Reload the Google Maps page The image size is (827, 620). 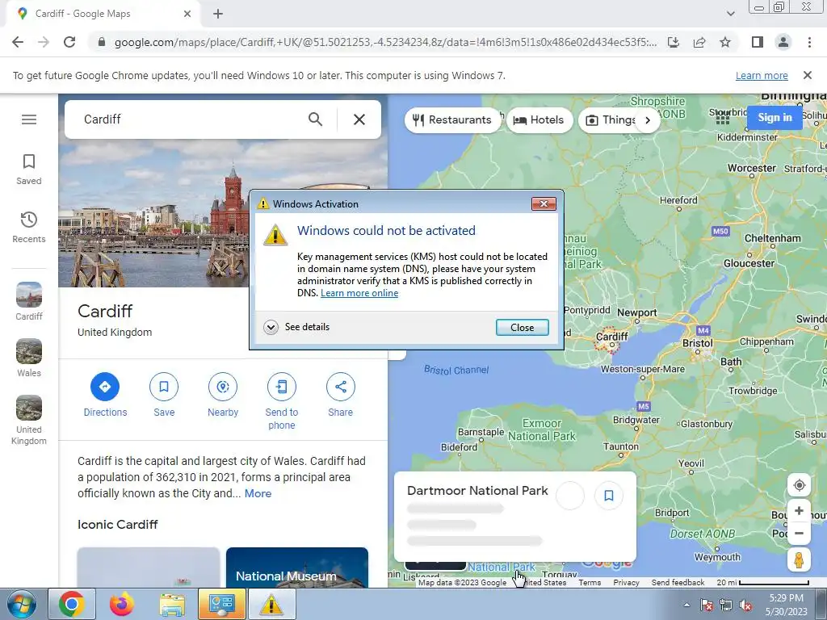[69, 42]
